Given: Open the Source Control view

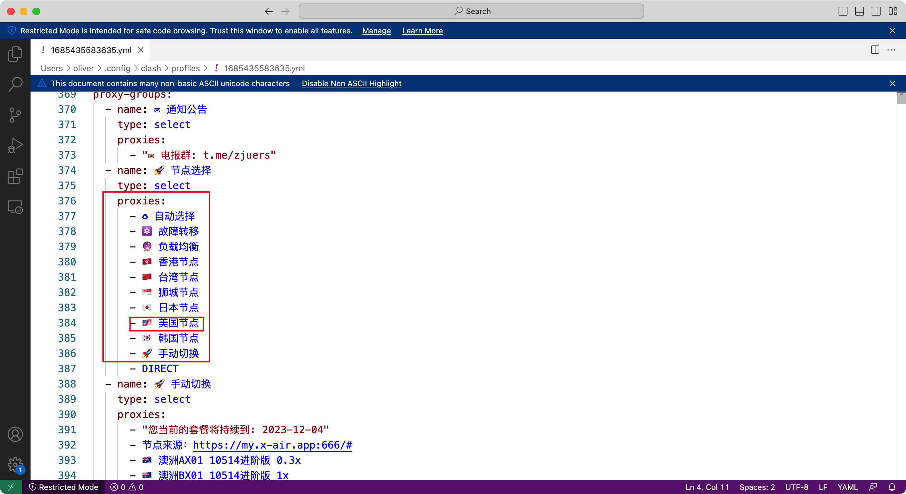Looking at the screenshot, I should [x=15, y=115].
